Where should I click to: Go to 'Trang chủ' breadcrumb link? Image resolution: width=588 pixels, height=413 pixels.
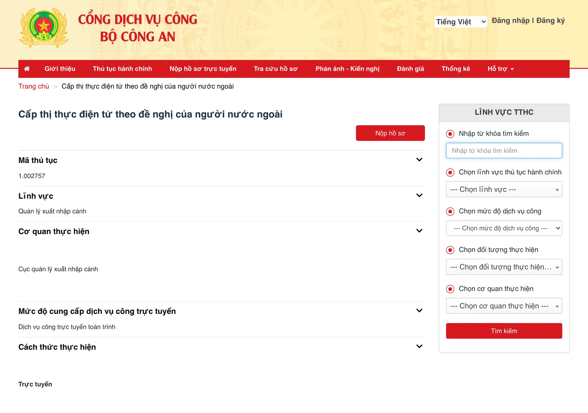[x=34, y=86]
